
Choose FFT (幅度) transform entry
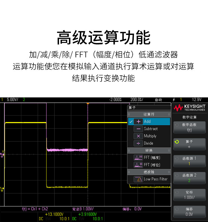(149, 158)
